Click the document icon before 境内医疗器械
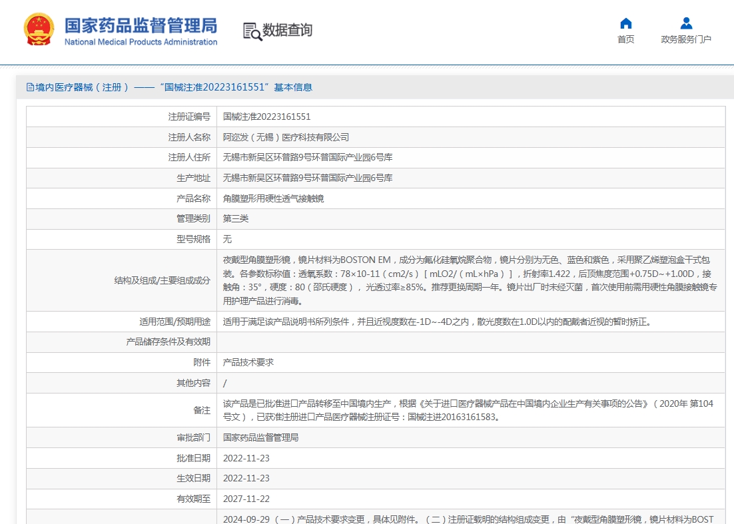 point(30,87)
